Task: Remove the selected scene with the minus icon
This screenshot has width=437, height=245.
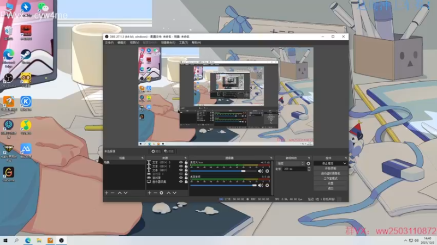Action: tap(113, 193)
